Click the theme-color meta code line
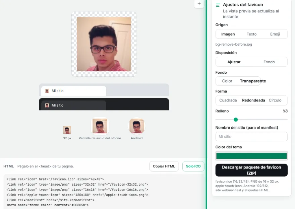The height and width of the screenshot is (209, 295). (x=47, y=205)
